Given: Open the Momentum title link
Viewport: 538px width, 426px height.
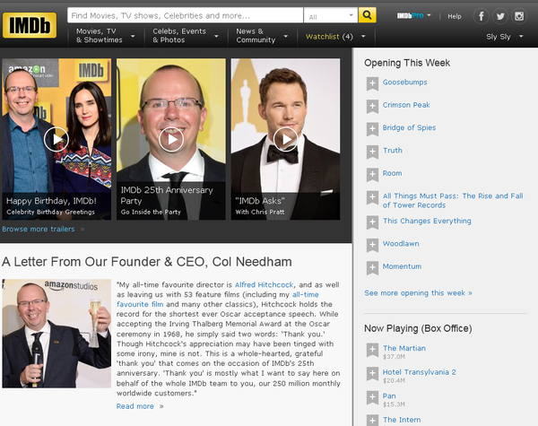Looking at the screenshot, I should click(402, 266).
